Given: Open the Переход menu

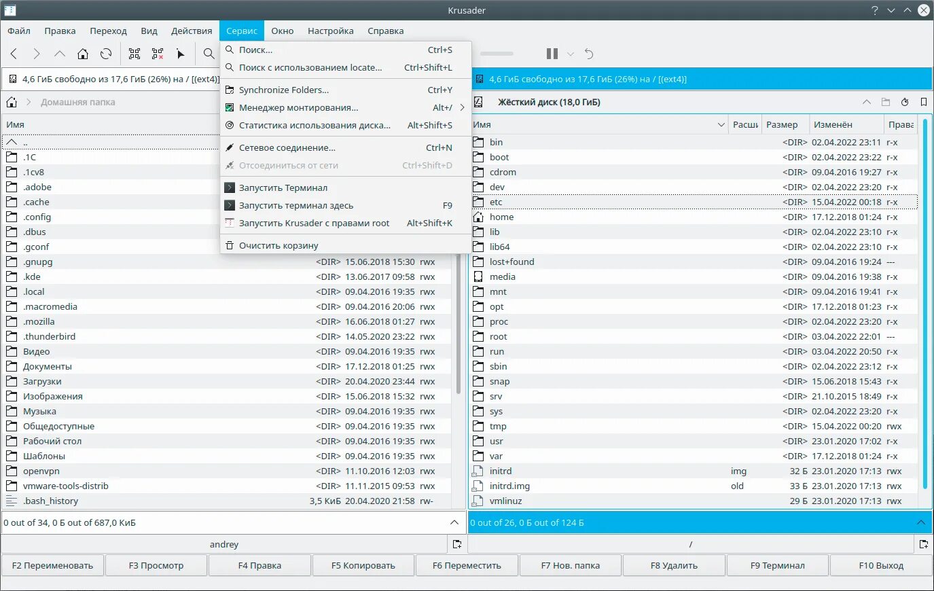Looking at the screenshot, I should (x=108, y=31).
